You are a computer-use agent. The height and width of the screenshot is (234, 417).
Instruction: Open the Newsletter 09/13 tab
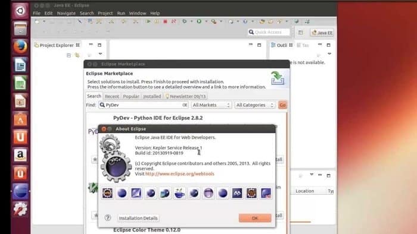185,96
